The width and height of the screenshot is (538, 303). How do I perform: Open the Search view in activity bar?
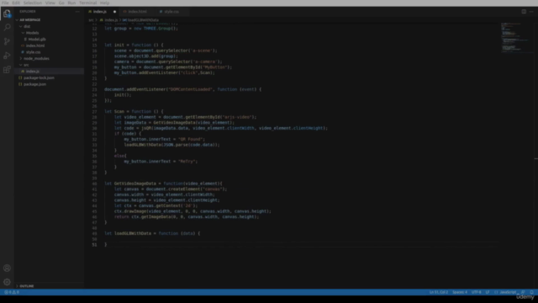coord(7,27)
